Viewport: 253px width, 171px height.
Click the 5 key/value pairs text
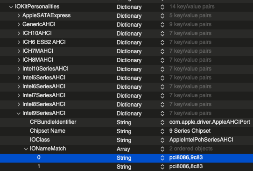pos(190,15)
